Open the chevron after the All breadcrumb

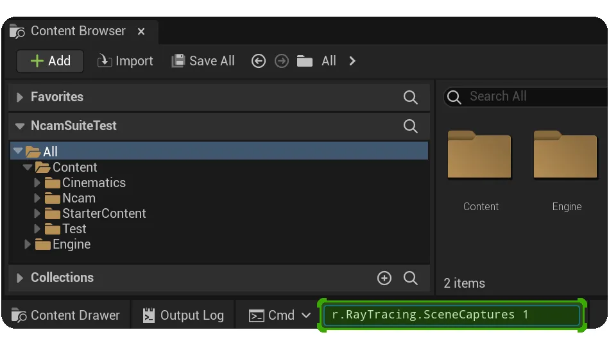[352, 61]
